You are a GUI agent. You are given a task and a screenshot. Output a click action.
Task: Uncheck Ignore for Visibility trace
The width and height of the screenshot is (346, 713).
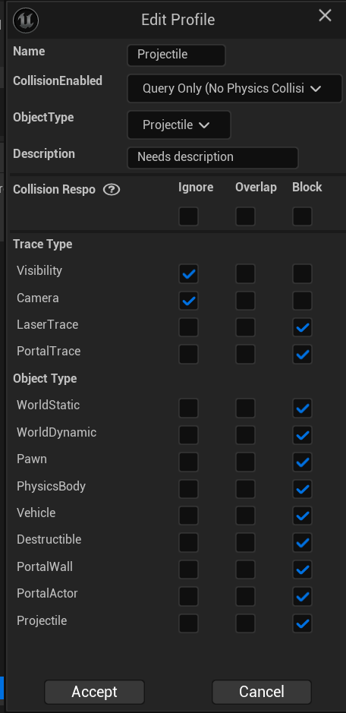pos(189,274)
